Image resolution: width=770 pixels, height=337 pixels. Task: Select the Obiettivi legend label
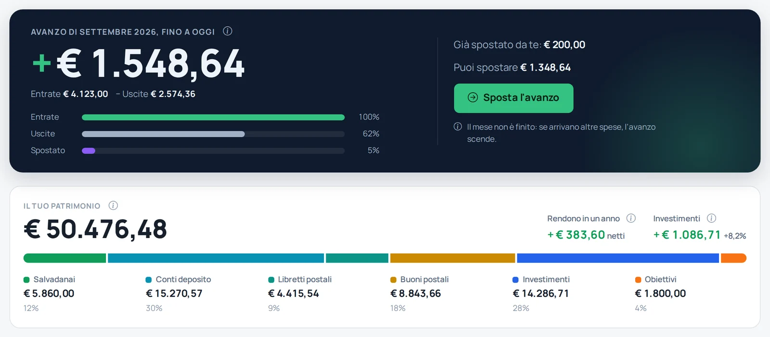click(660, 279)
